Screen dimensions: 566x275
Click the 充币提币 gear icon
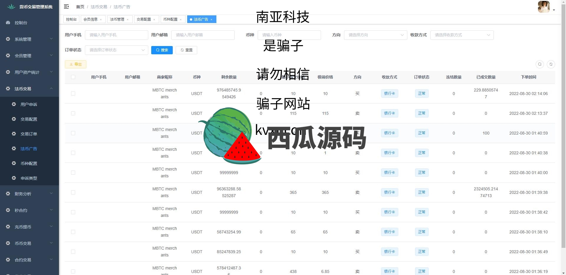tap(8, 227)
